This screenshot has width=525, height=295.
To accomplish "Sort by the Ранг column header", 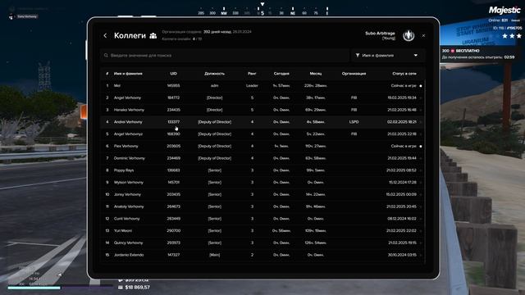I will coord(252,74).
